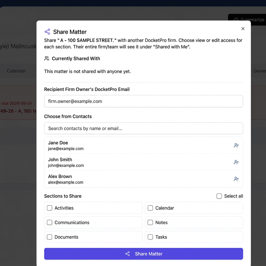Click alex@example.com email text
The image size is (266, 266).
(65, 182)
